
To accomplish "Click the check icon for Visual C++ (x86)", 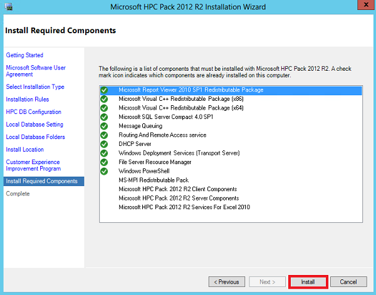I will pos(104,99).
